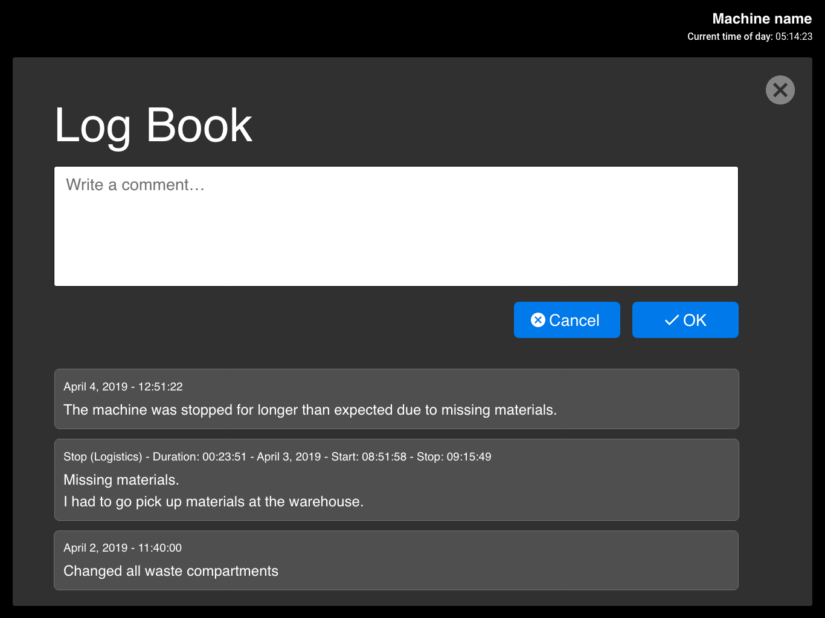Select the April 2, 2019 - 11:40:00 timestamp
825x618 pixels.
click(x=123, y=548)
